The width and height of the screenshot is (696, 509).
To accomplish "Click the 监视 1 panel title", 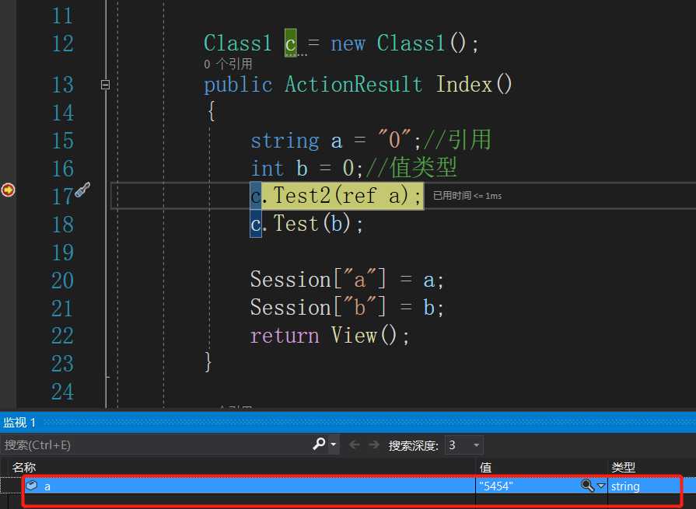I will [19, 422].
